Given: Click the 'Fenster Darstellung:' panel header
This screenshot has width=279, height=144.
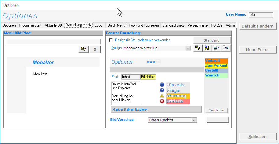Looking at the screenshot, I should coord(168,33).
